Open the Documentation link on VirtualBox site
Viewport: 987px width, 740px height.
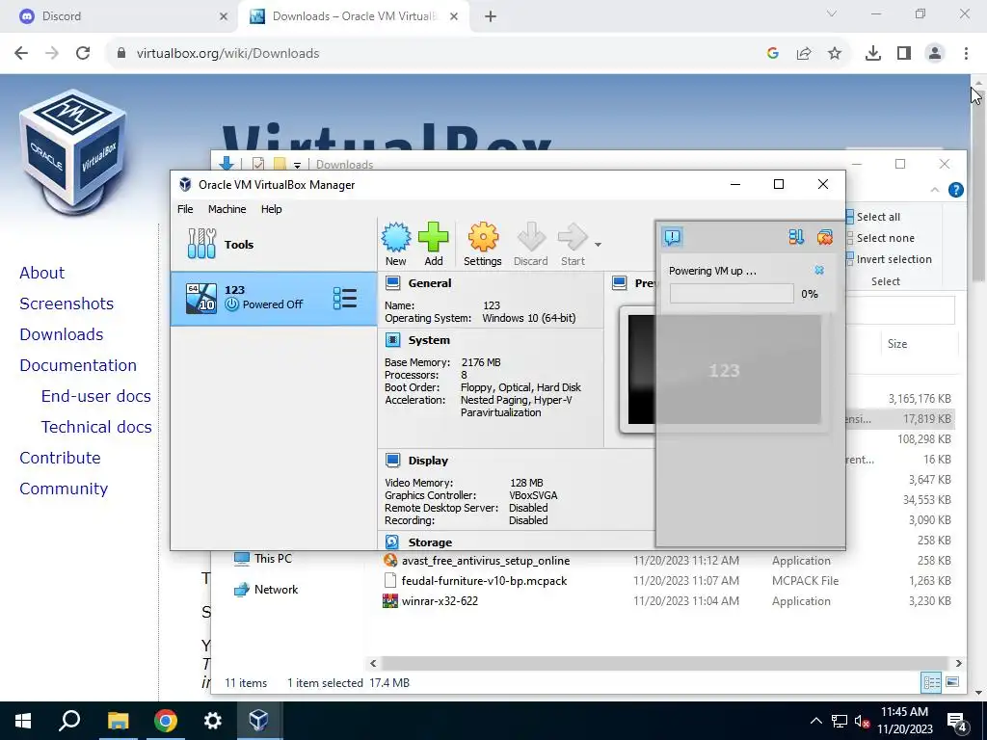(78, 365)
